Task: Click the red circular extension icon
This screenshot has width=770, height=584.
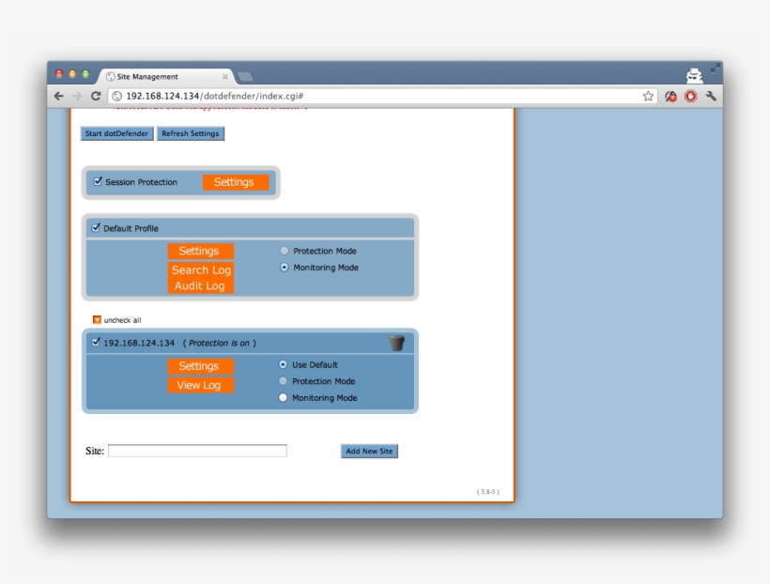Action: (691, 97)
